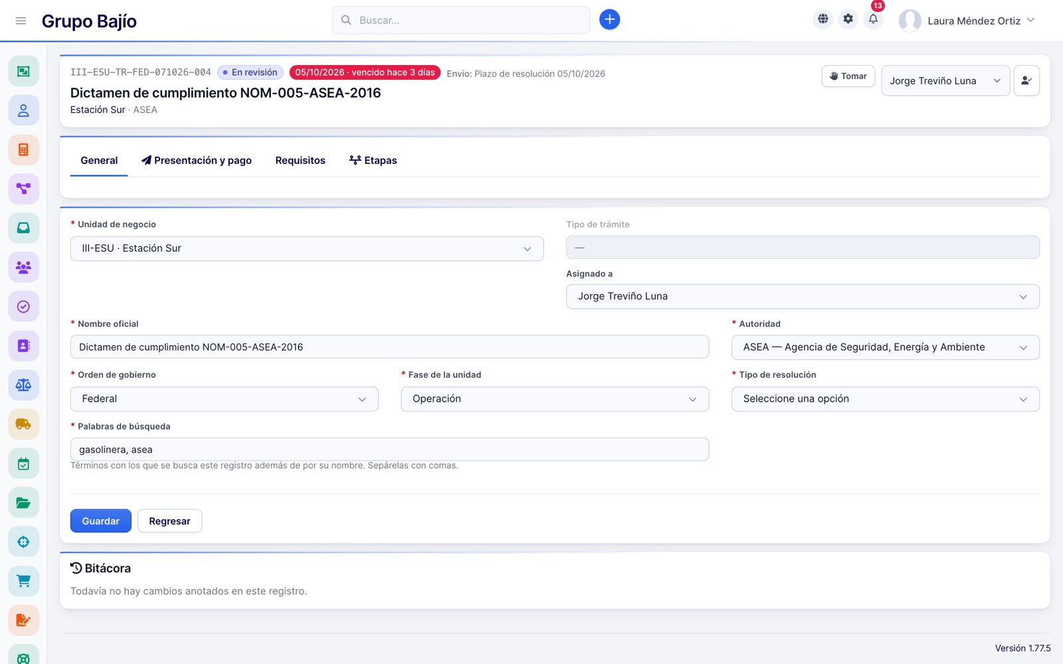This screenshot has width=1063, height=664.
Task: Click the Guardar button
Action: [x=101, y=521]
